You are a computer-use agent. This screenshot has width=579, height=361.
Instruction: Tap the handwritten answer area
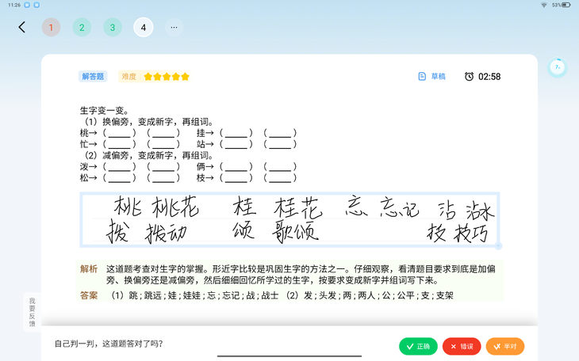(289, 219)
